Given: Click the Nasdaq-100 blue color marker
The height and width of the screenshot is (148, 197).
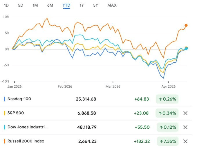Looking at the screenshot, I should tap(5, 99).
